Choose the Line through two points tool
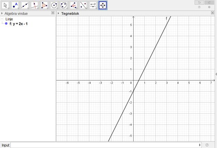The height and width of the screenshot is (148, 217). [x=25, y=5]
